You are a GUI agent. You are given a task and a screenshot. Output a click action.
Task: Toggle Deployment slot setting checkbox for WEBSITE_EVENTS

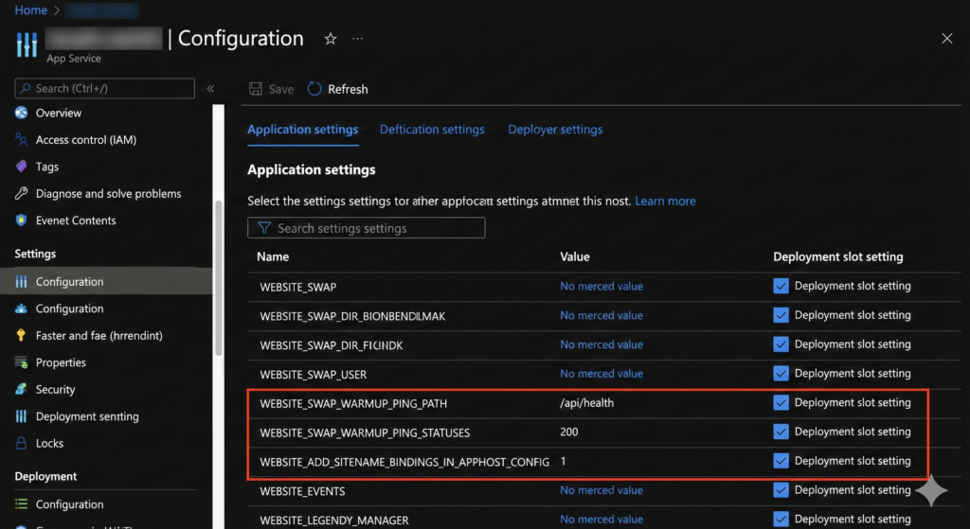[x=781, y=490]
